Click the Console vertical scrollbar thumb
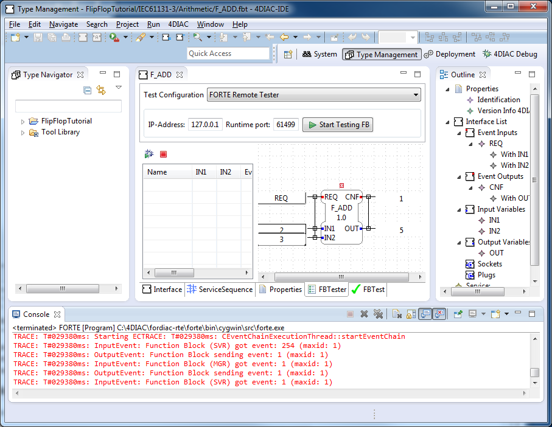552x427 pixels. [x=535, y=372]
